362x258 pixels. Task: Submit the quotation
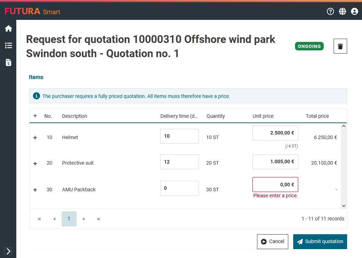pyautogui.click(x=320, y=242)
